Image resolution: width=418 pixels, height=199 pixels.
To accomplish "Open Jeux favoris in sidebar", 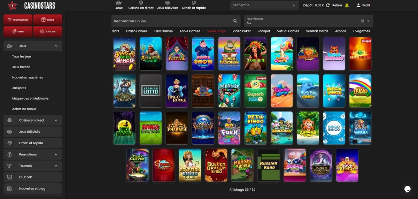I will tap(21, 67).
